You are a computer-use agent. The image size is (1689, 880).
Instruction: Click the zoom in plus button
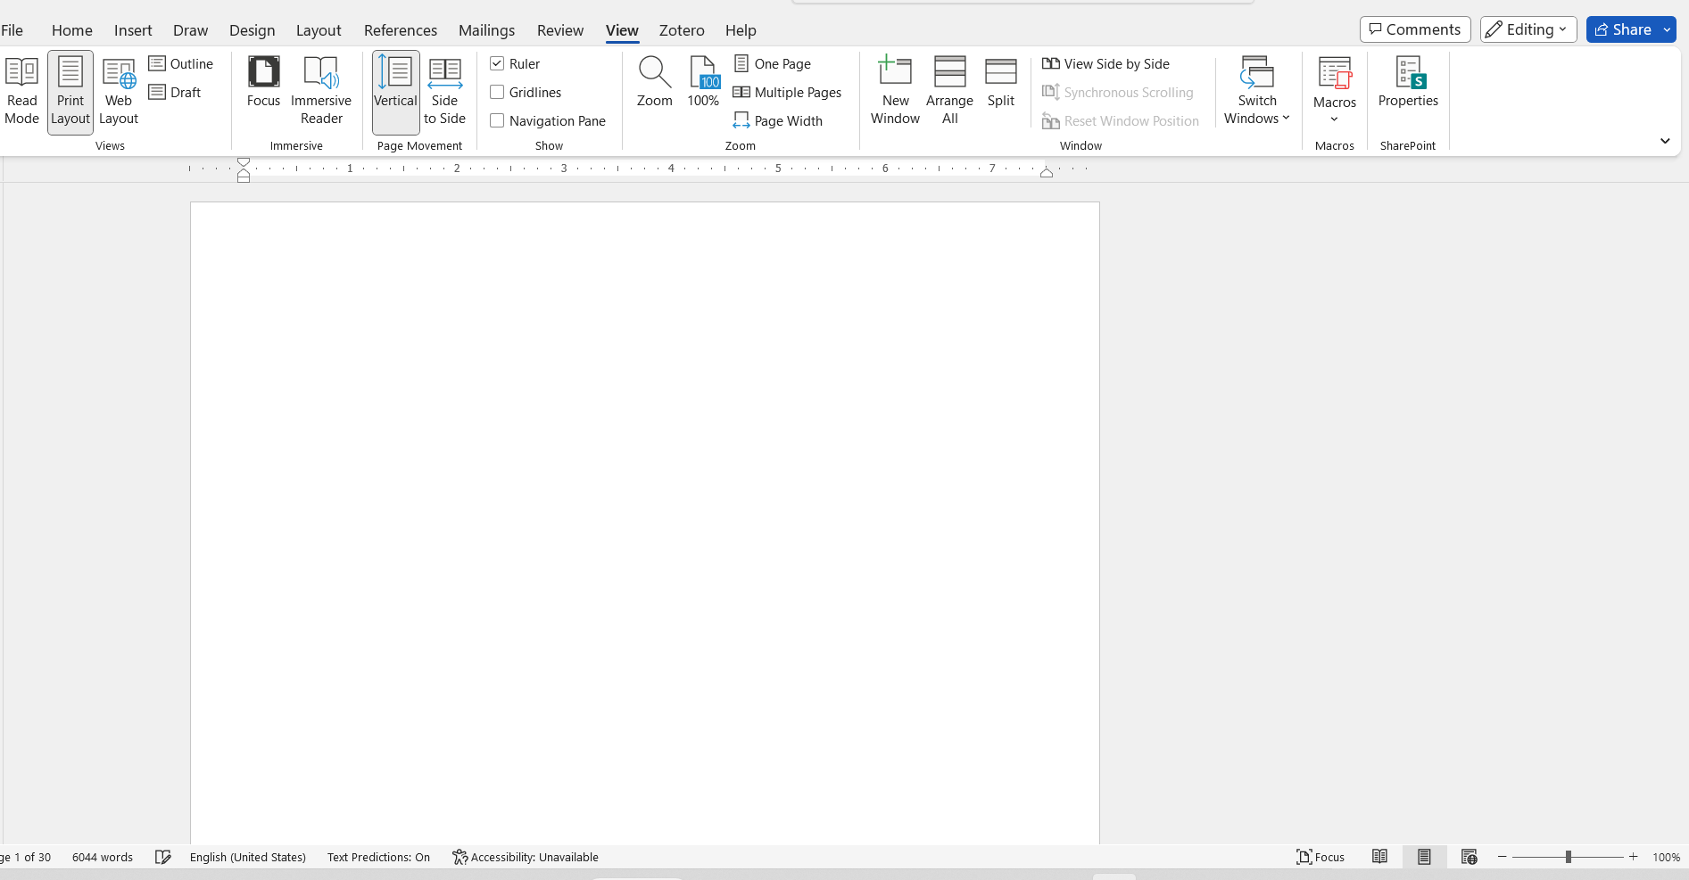[1633, 857]
